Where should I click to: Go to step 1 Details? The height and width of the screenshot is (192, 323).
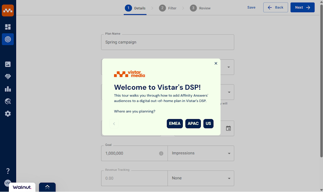click(135, 8)
